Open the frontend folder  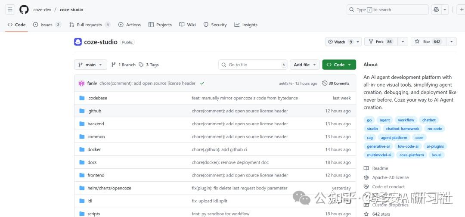(x=96, y=175)
